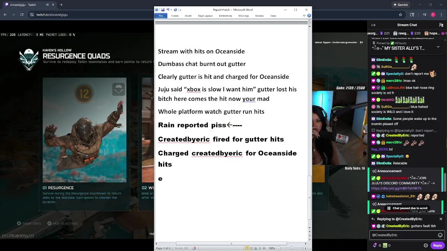This screenshot has height=251, width=447.
Task: Minimize the Word ribbon with the caret
Action: point(304,16)
